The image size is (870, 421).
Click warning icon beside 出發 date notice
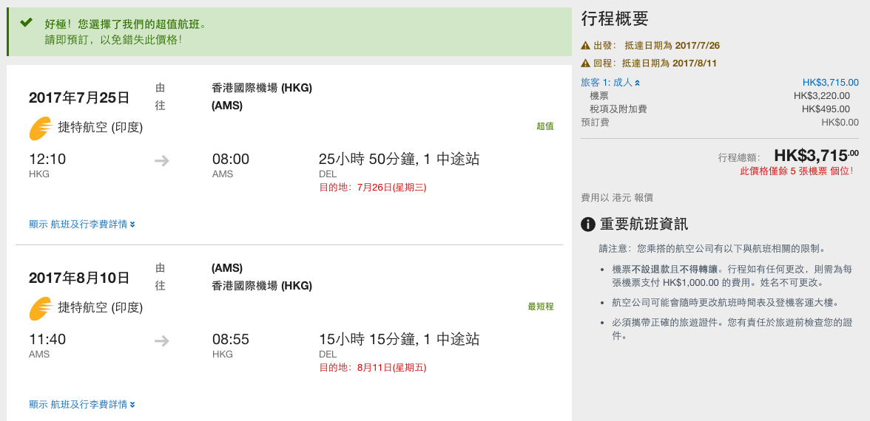pyautogui.click(x=585, y=46)
